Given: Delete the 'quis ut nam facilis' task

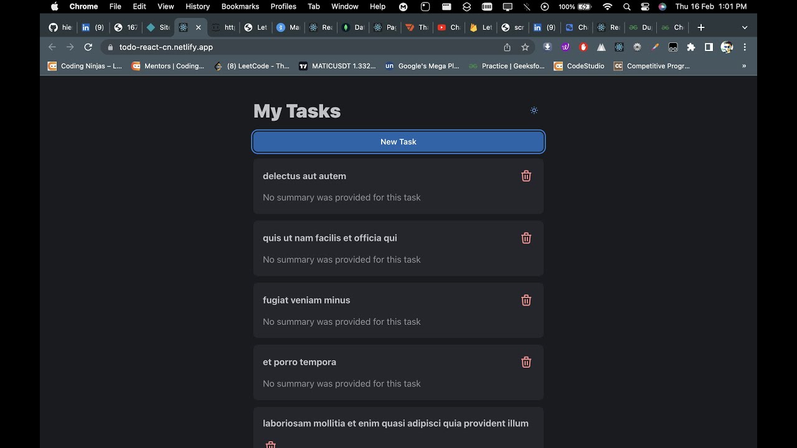Looking at the screenshot, I should (526, 238).
